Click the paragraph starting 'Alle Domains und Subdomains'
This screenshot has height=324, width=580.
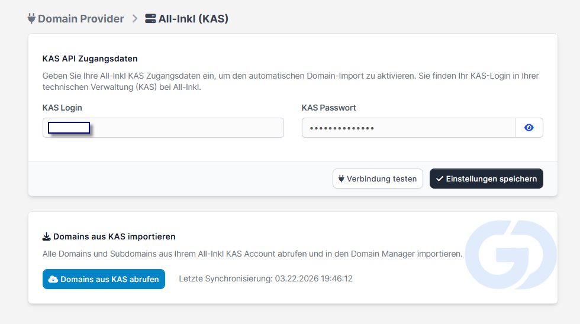pyautogui.click(x=252, y=254)
